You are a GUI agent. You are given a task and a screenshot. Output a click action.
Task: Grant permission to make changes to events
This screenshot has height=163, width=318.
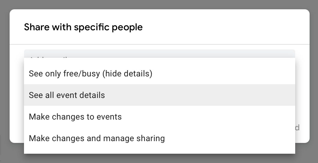tap(75, 117)
